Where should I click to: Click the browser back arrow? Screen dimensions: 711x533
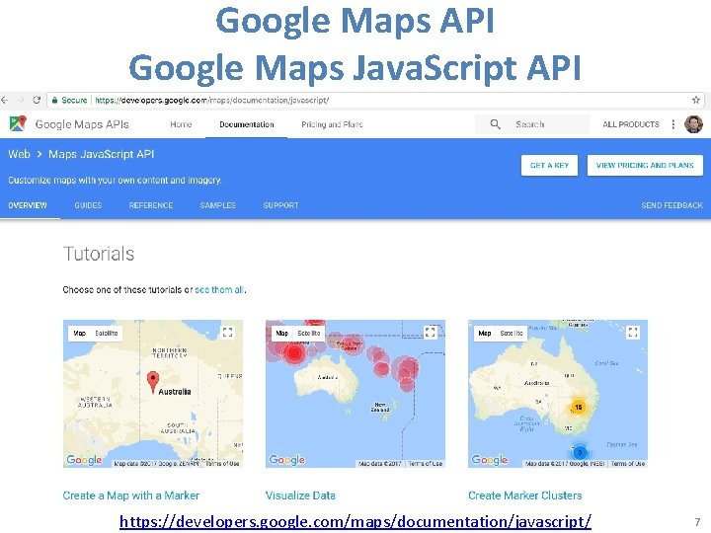(x=5, y=100)
